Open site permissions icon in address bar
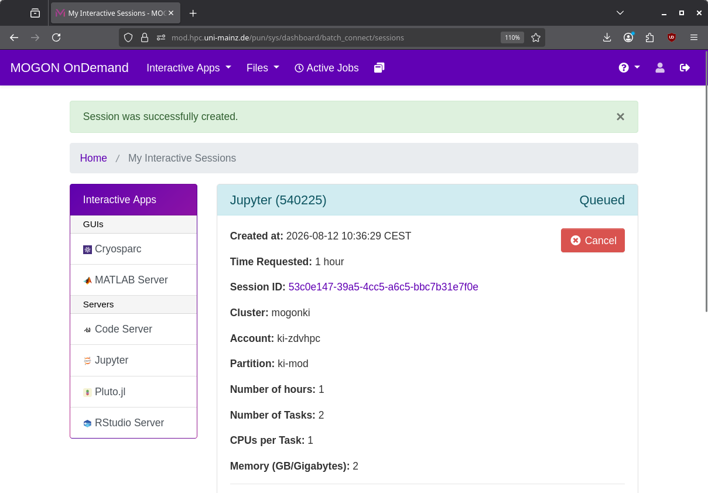 tap(161, 37)
